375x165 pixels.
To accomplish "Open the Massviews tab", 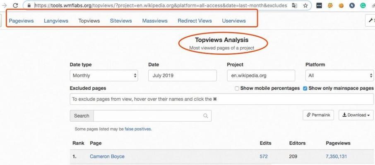I will 155,21.
